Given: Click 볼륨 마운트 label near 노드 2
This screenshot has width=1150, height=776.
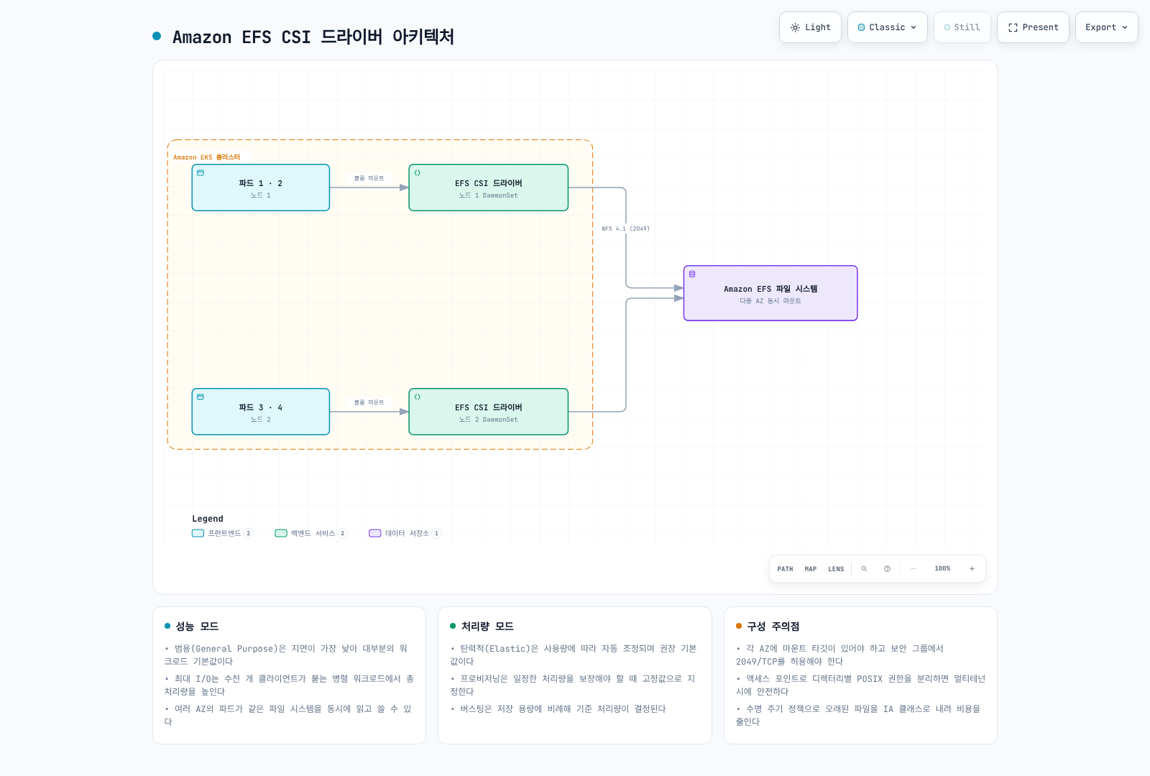Looking at the screenshot, I should (x=369, y=402).
